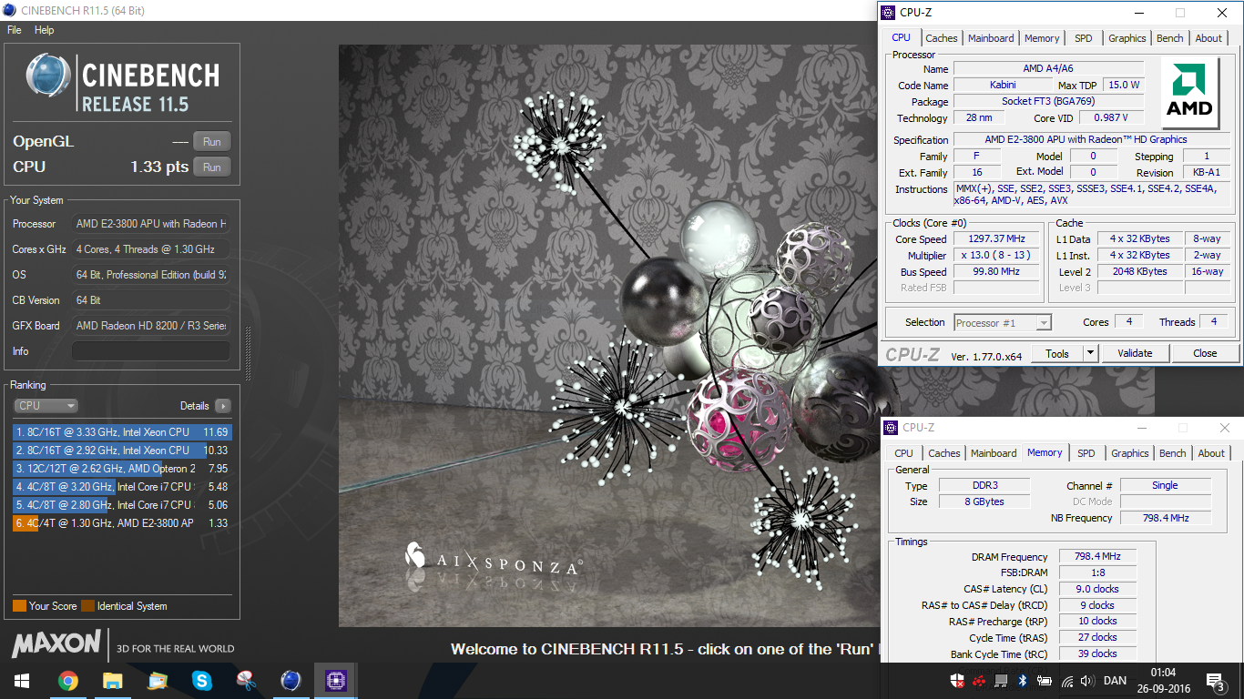Select ranking row 4C/8T @ 2.80 GHz

122,505
